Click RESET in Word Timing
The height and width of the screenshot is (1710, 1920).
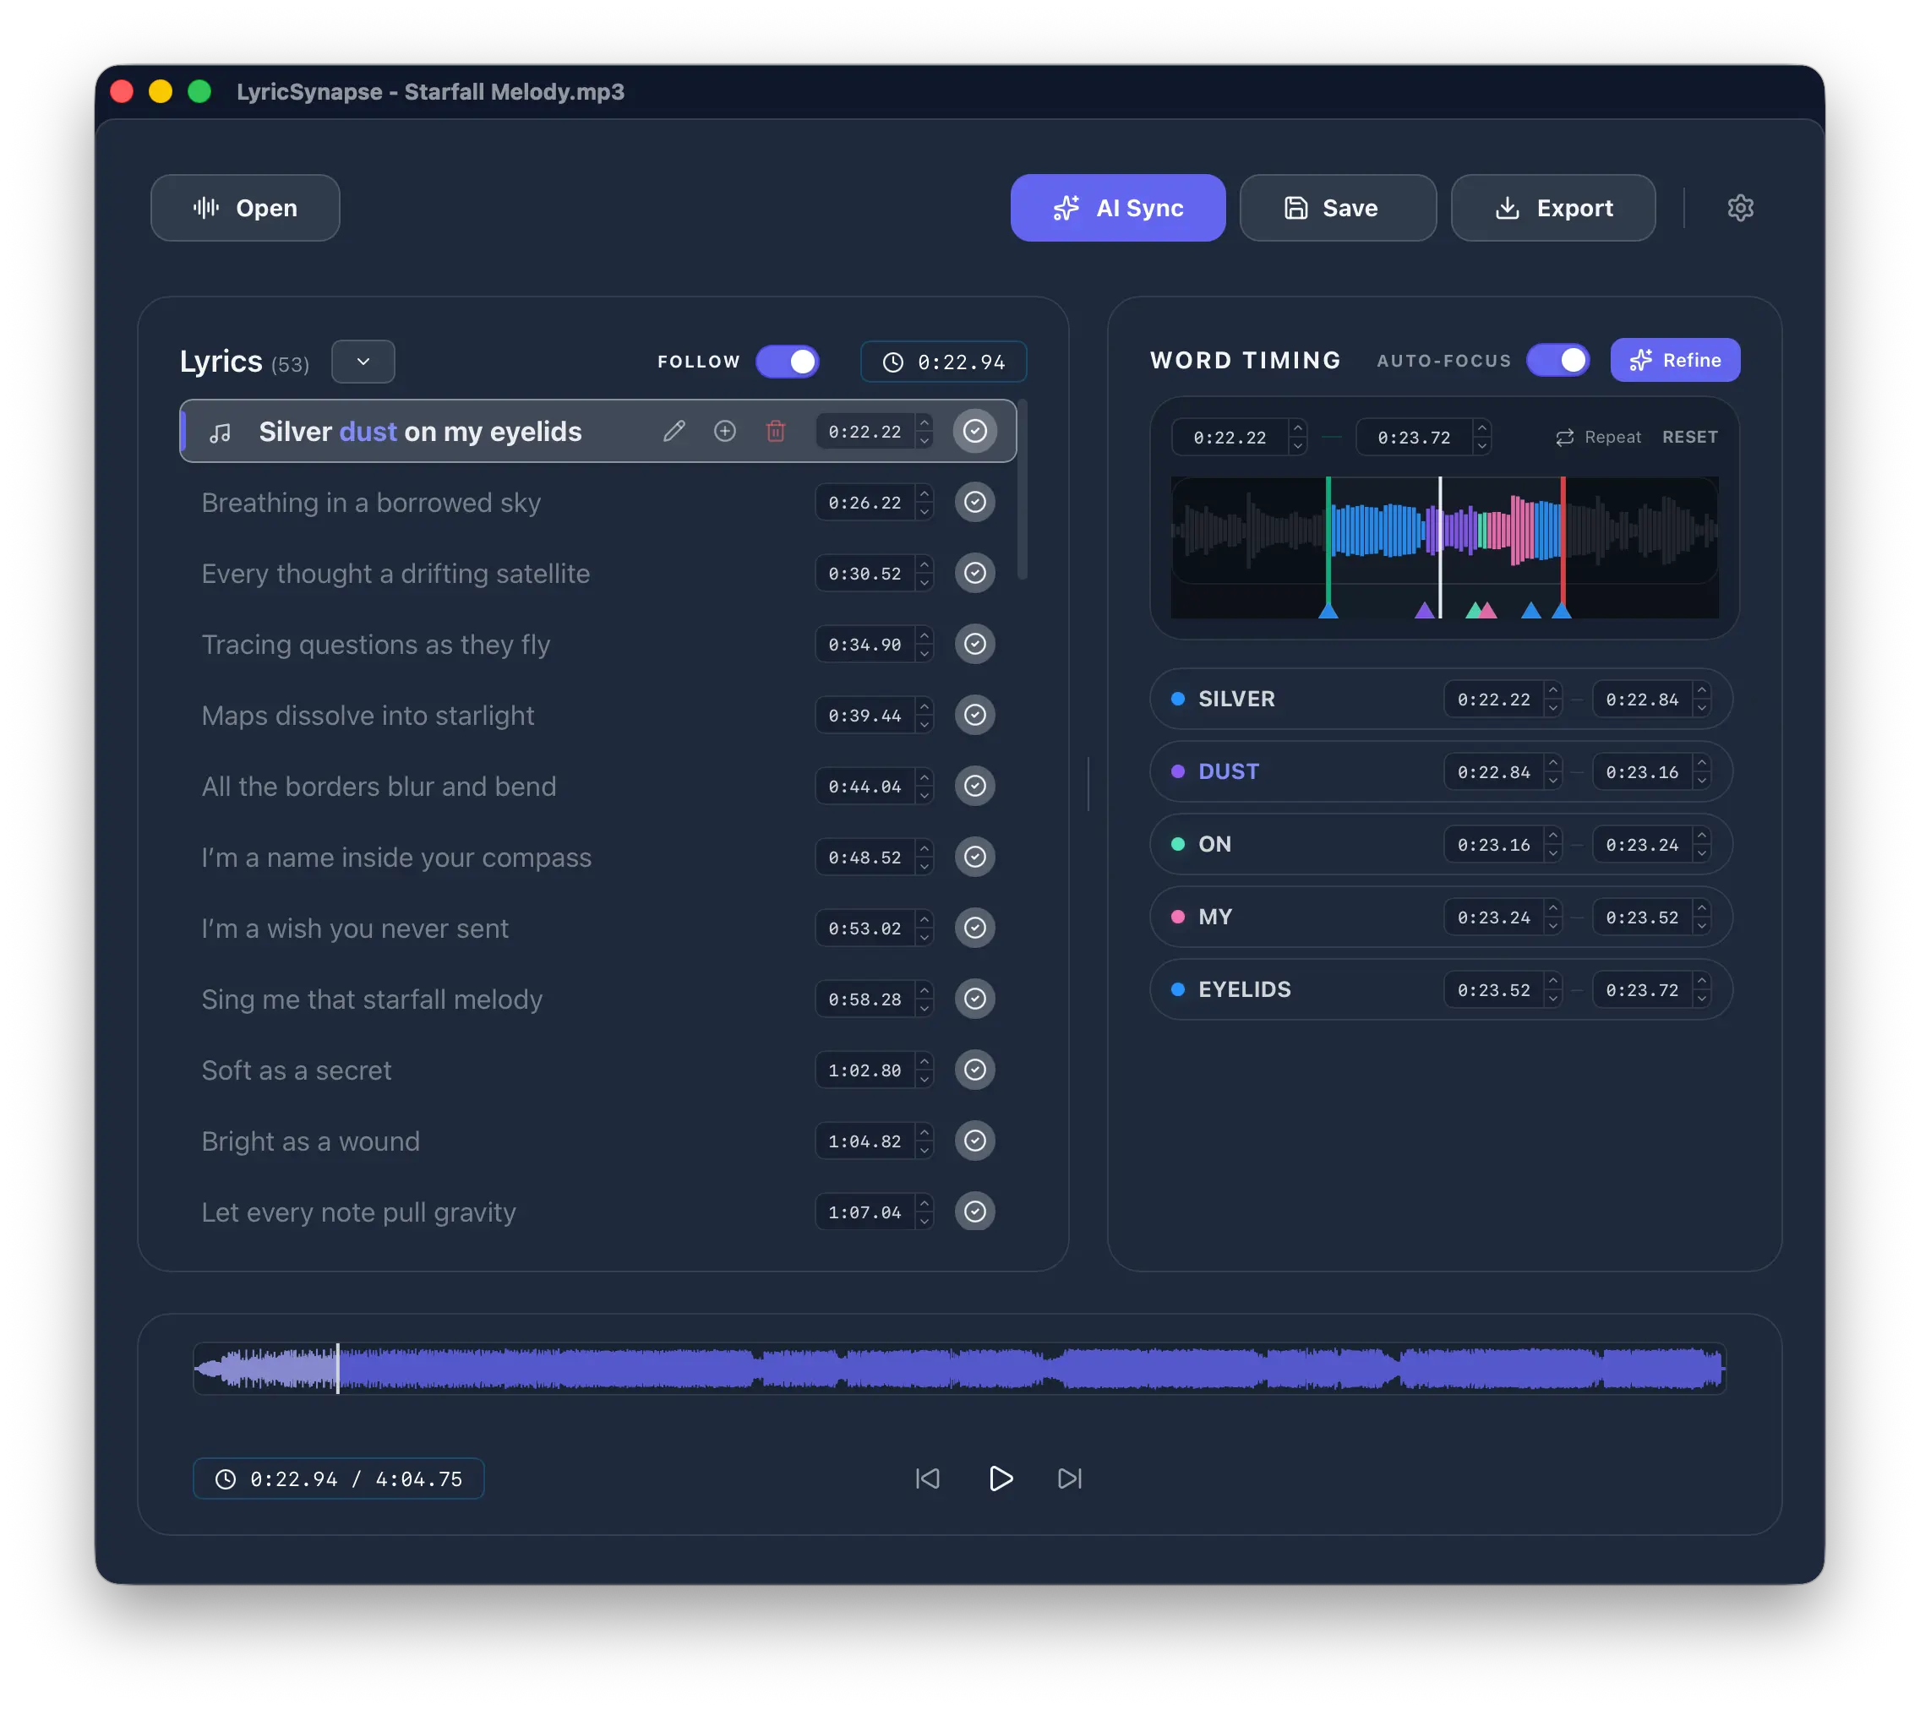click(x=1688, y=437)
